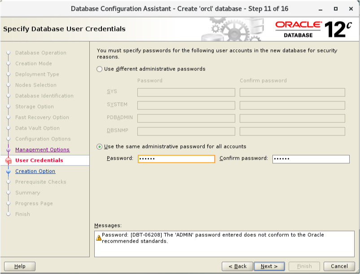Click the Deployment Type step label
This screenshot has height=274, width=360.
click(37, 74)
